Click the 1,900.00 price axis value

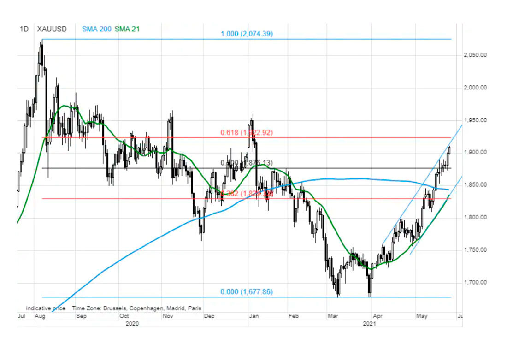point(475,152)
